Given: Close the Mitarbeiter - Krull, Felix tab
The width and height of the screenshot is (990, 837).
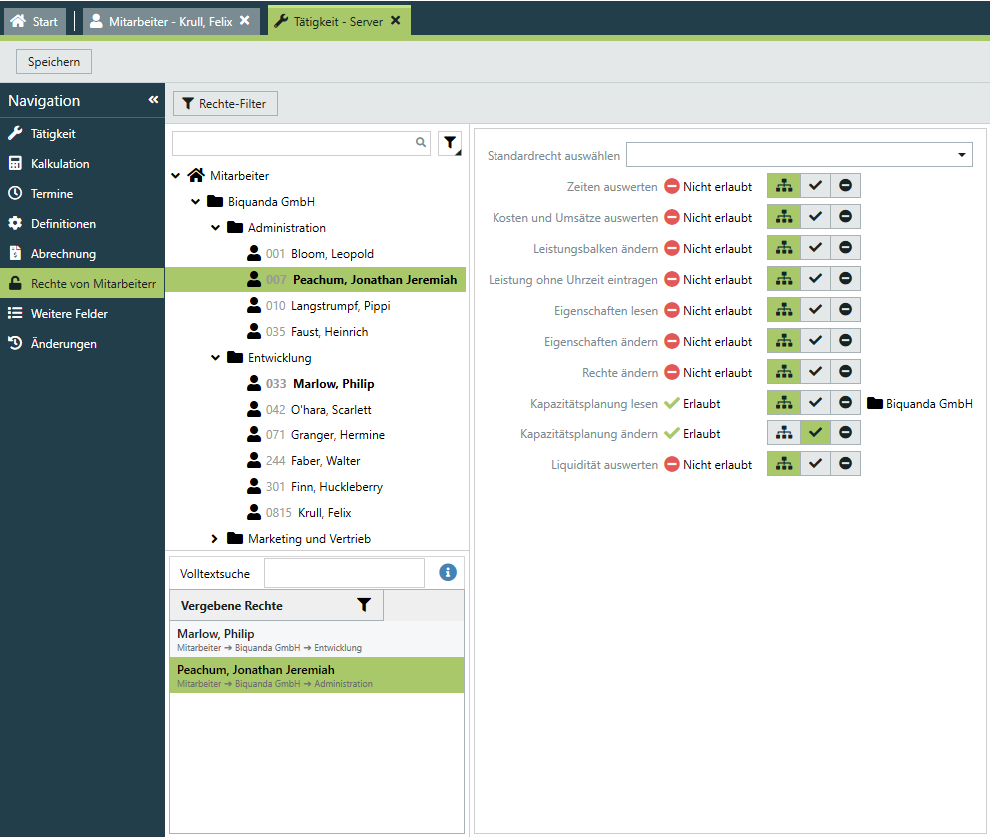Looking at the screenshot, I should click(x=245, y=20).
